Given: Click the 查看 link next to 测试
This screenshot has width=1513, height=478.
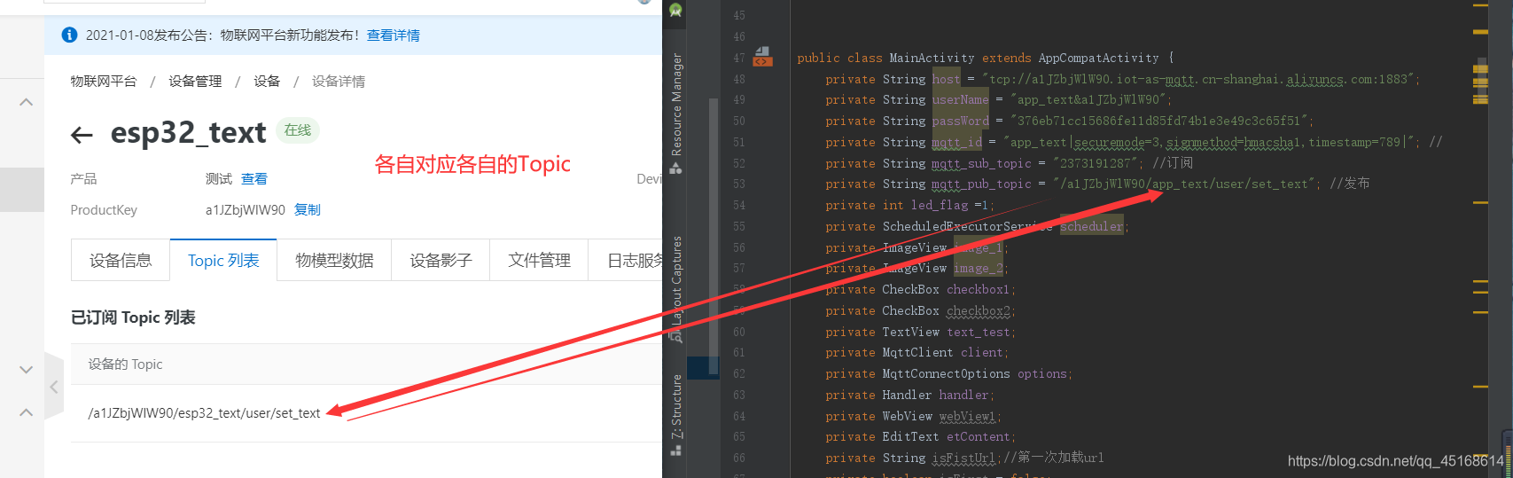Looking at the screenshot, I should coord(254,178).
